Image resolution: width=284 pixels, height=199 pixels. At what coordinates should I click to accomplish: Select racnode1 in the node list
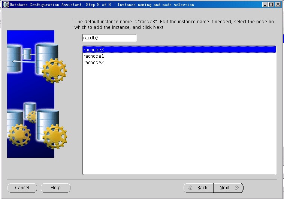[179, 56]
